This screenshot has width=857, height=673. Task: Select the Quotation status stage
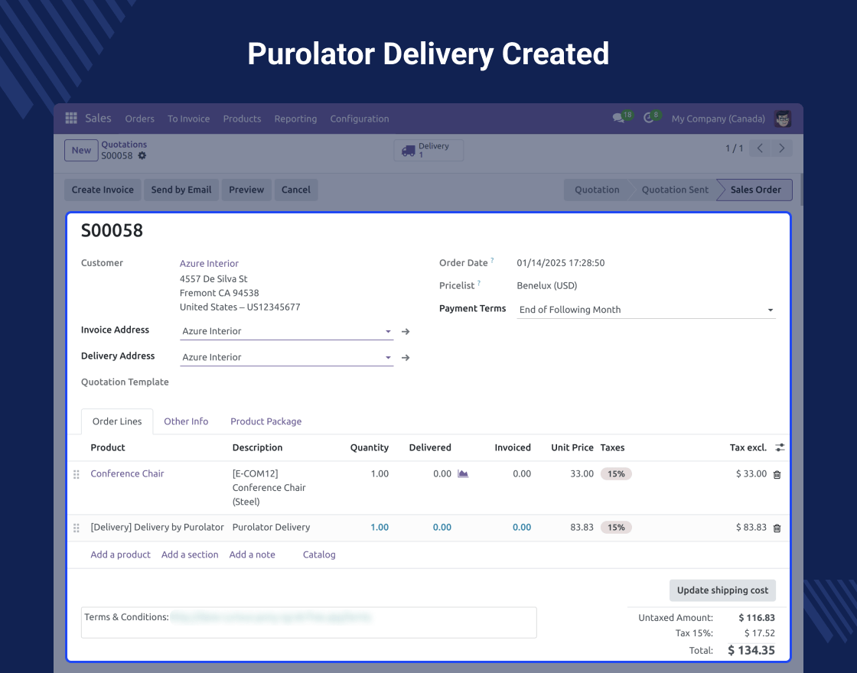pyautogui.click(x=597, y=190)
